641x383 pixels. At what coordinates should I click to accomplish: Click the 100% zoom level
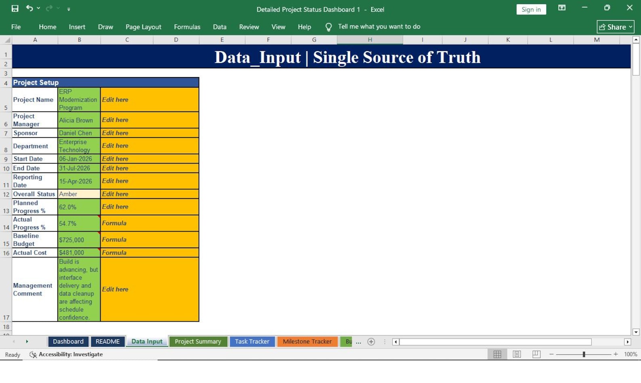click(x=631, y=354)
